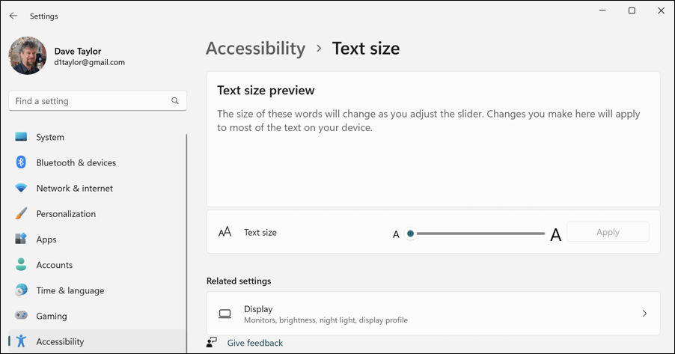Click the small A at the slider start

click(x=396, y=235)
